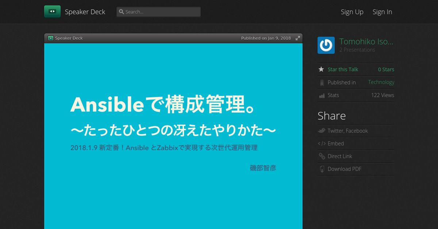
Task: Click the star icon beside Star this Talk
Action: coord(321,69)
